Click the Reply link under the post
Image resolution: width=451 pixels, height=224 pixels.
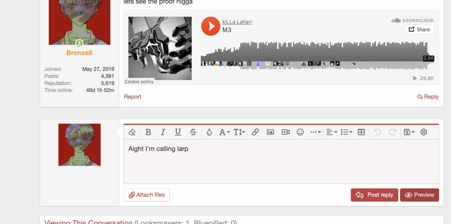point(428,96)
